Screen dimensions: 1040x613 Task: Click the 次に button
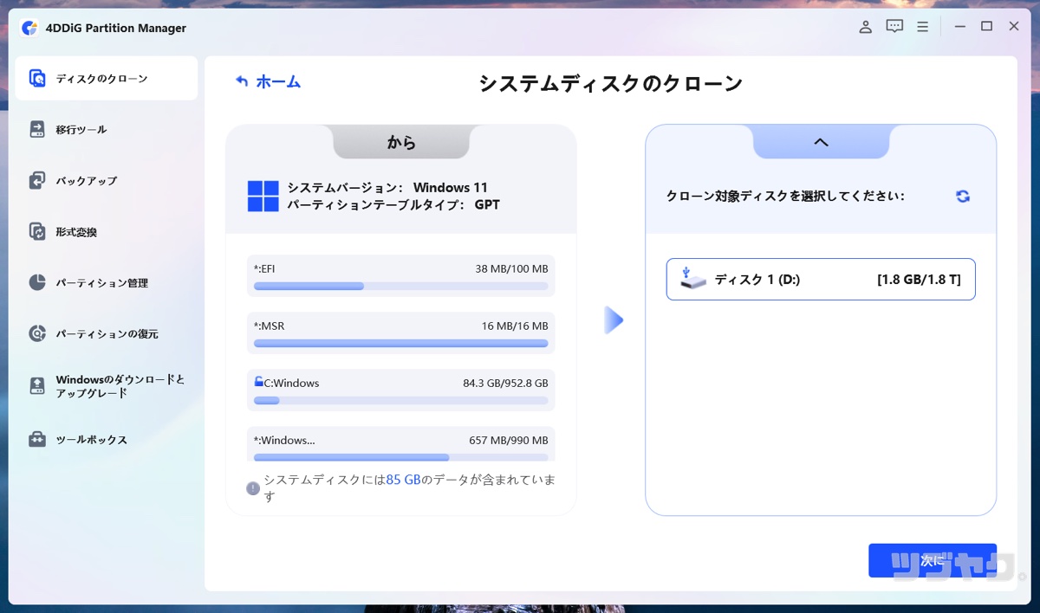pos(933,561)
